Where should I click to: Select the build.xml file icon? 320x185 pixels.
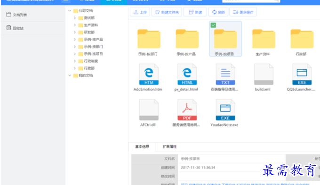[264, 74]
